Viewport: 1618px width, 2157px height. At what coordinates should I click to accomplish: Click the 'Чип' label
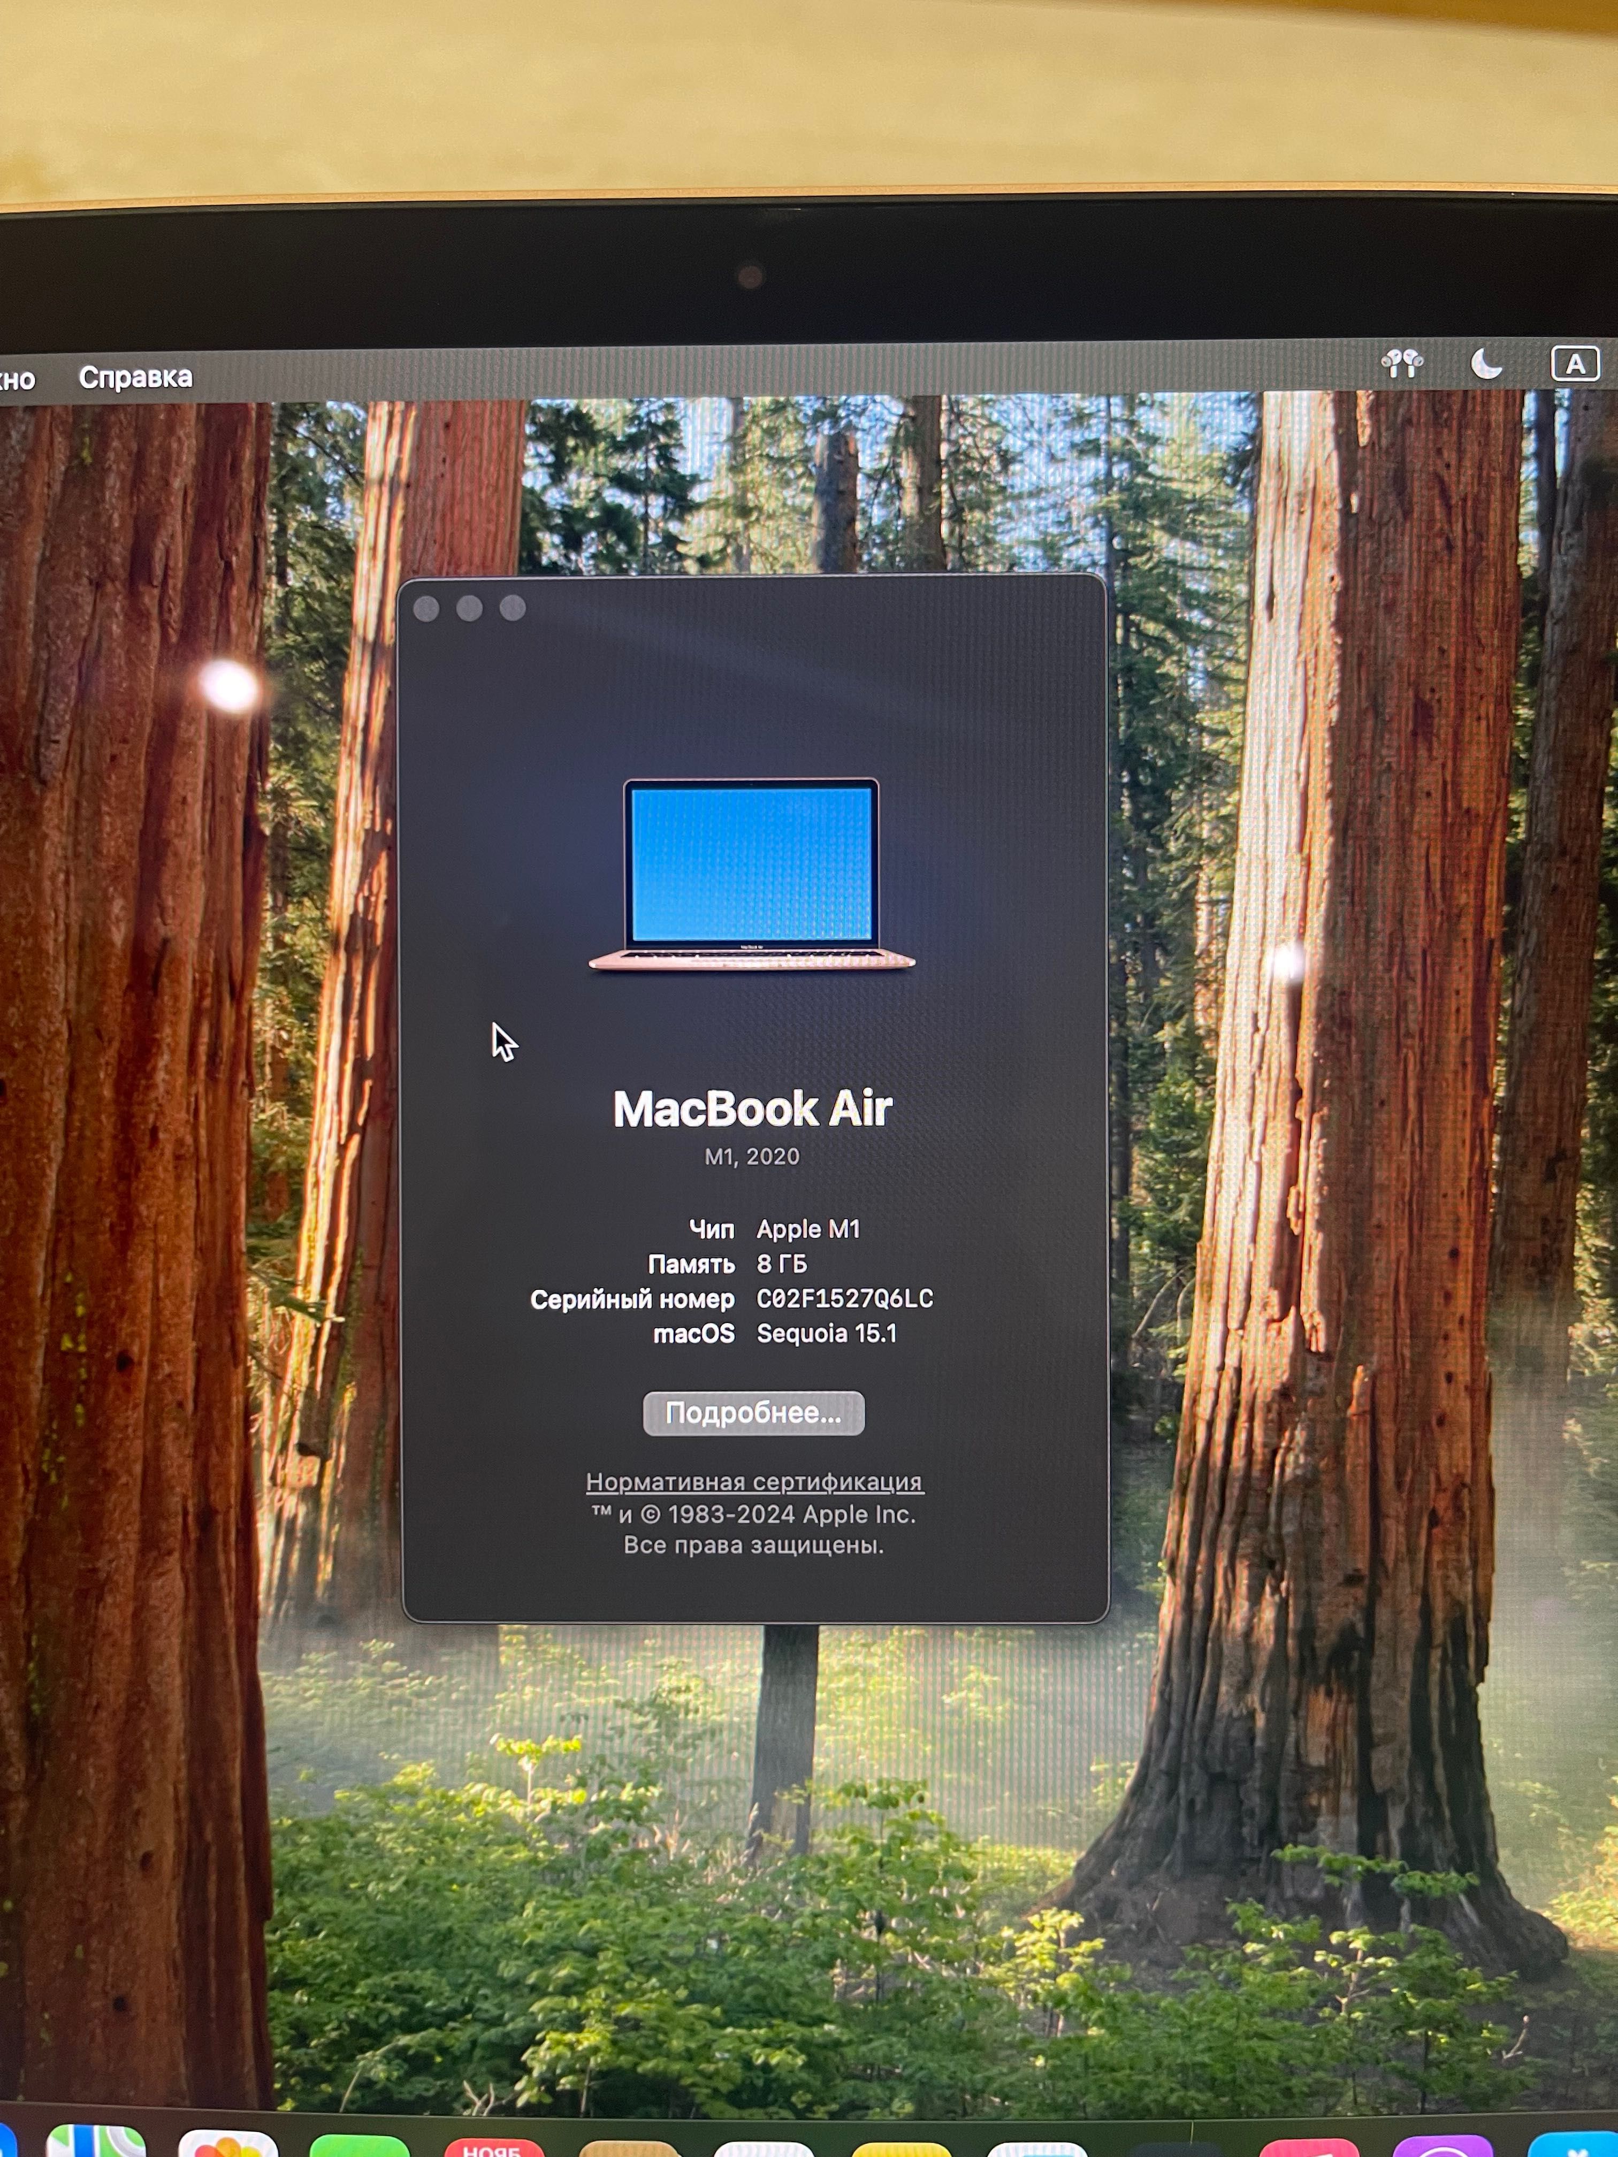(x=712, y=1230)
